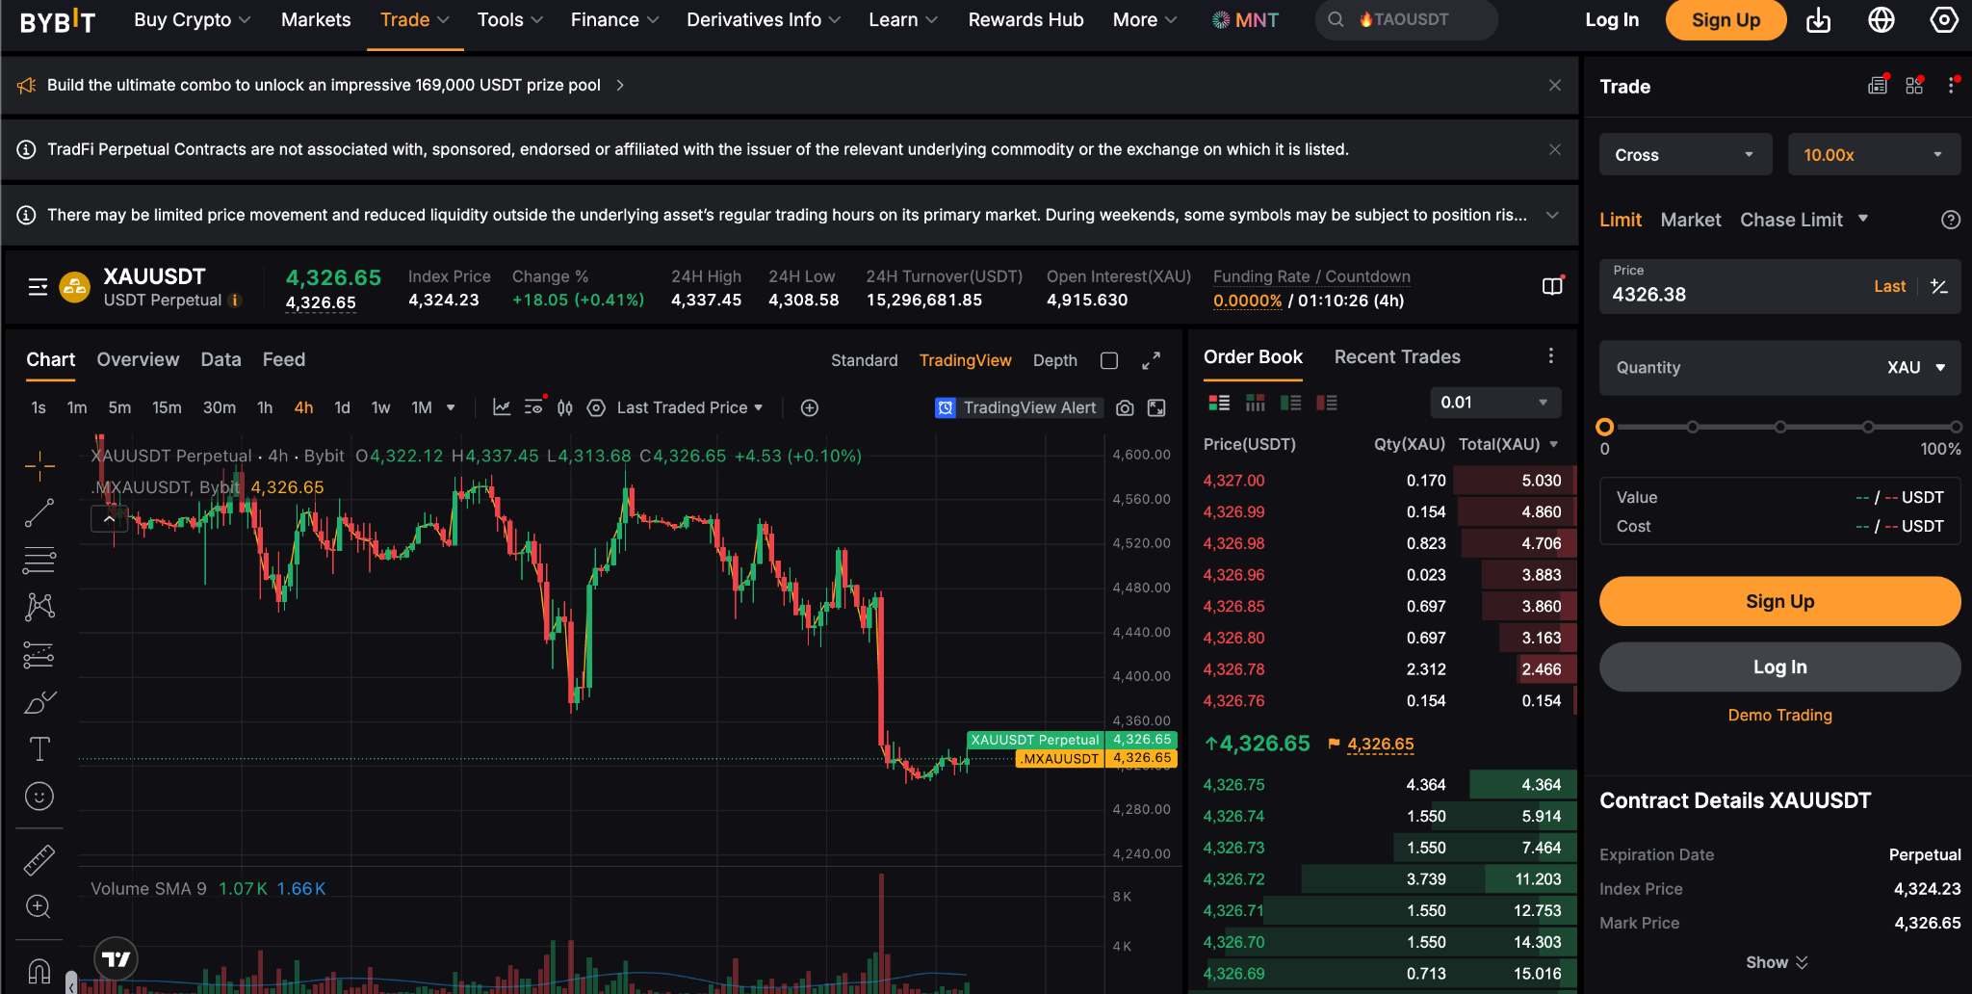Expand Chase Limit order type dropdown
The height and width of the screenshot is (994, 1972).
pos(1863,219)
